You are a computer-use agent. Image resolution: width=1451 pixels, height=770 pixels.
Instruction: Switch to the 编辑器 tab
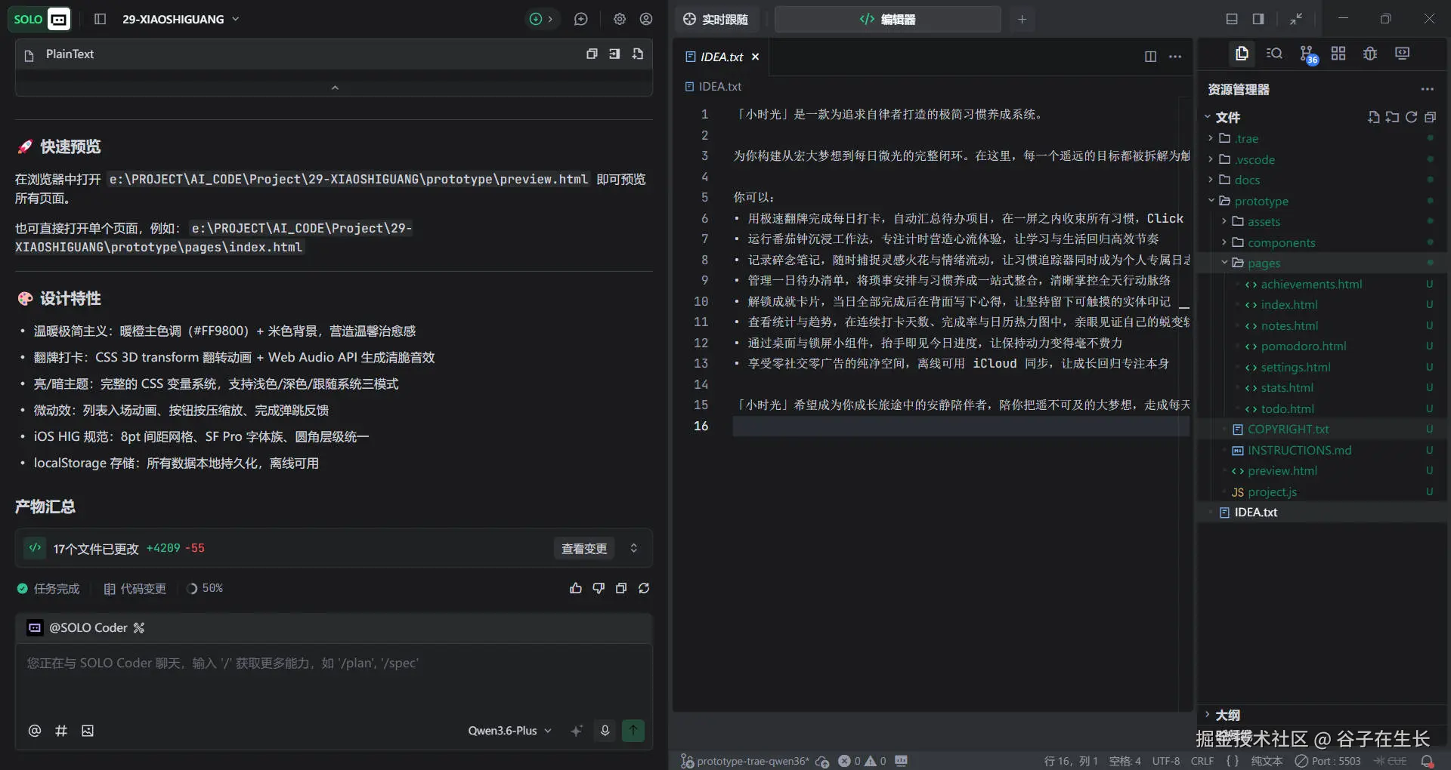click(887, 19)
